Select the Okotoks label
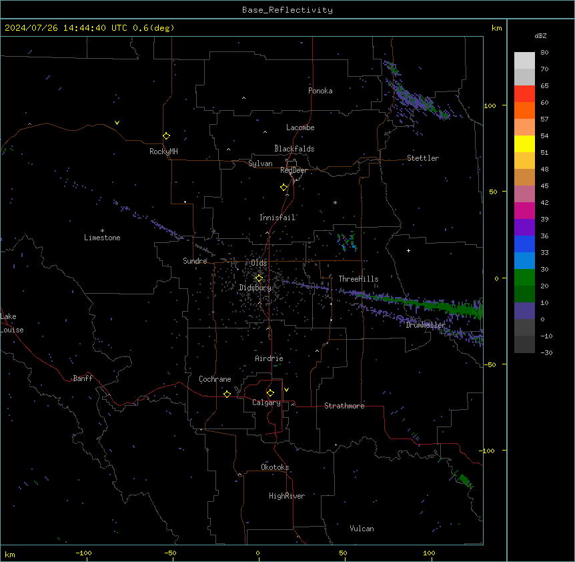Viewport: 575px width, 562px height. click(275, 467)
